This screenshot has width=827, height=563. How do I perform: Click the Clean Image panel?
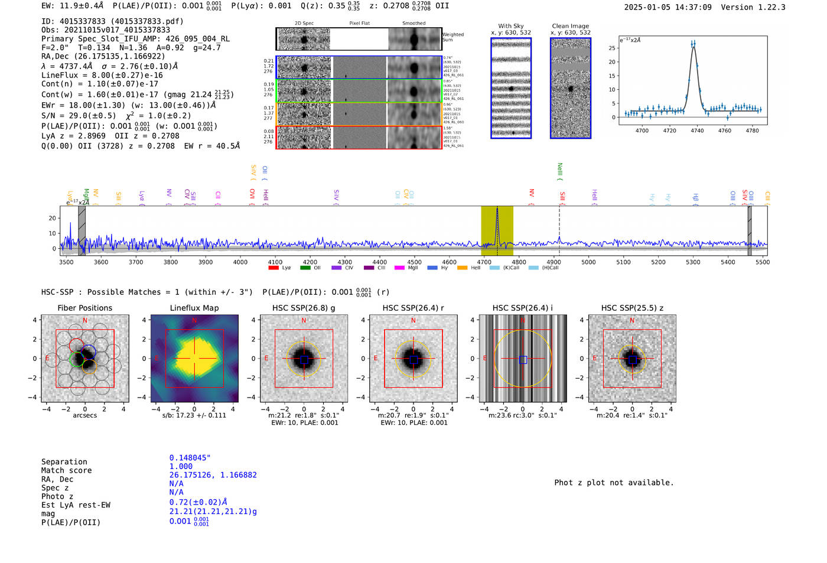[x=571, y=88]
